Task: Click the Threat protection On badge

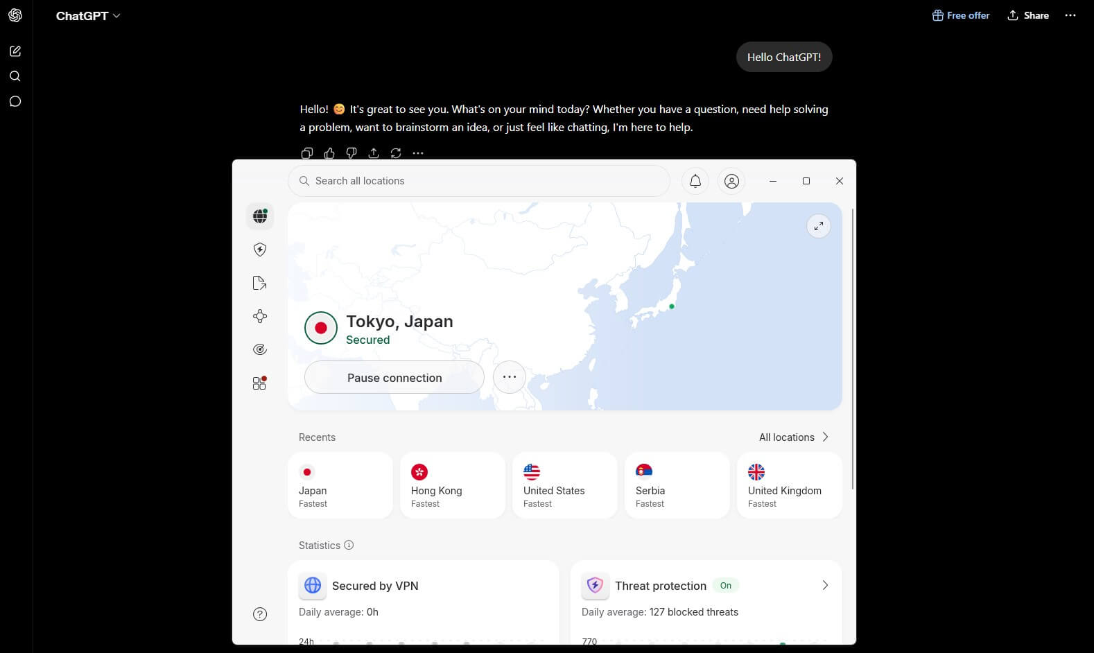Action: [x=726, y=586]
